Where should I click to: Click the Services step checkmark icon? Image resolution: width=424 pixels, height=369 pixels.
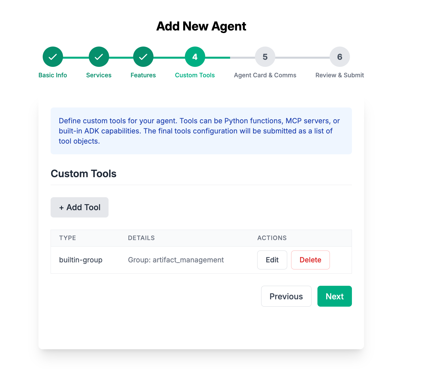99,57
